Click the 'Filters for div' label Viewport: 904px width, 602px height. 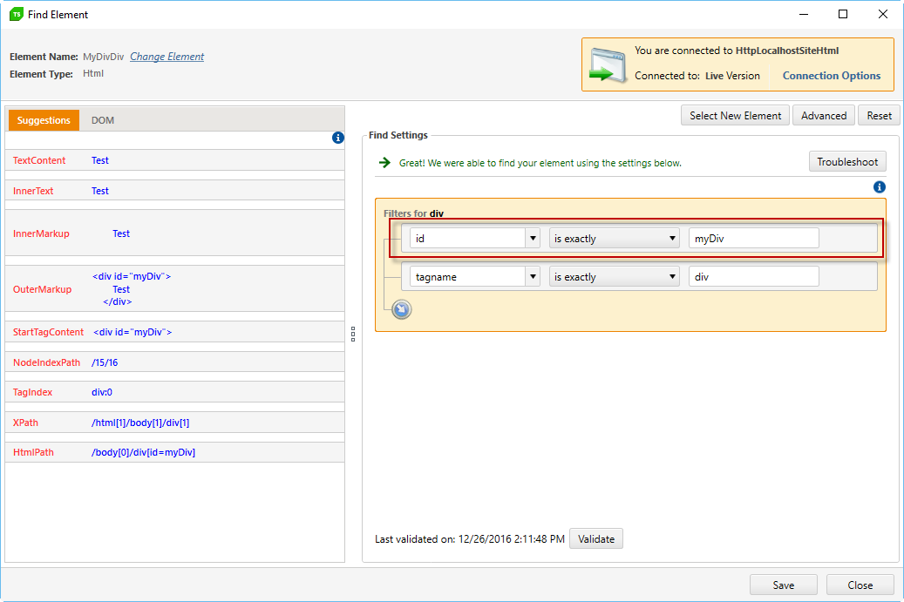pyautogui.click(x=413, y=213)
